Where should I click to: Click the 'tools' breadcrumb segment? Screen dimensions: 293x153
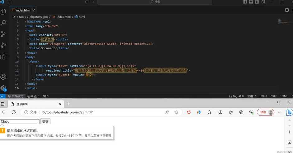(x=22, y=17)
